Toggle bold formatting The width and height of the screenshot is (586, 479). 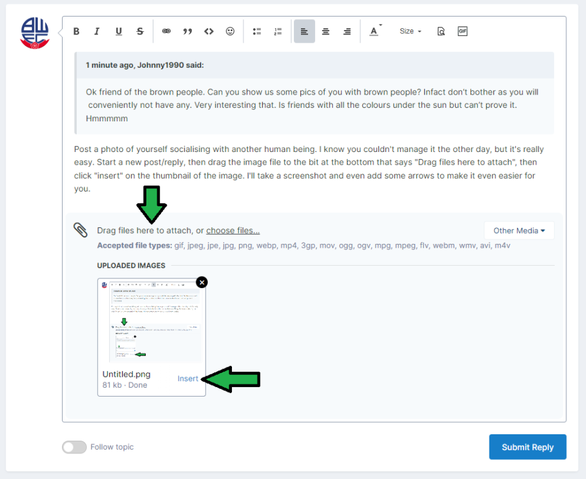tap(76, 31)
